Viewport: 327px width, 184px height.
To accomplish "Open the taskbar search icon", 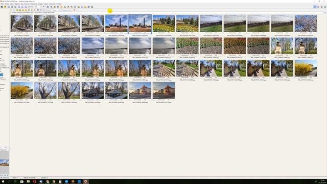I will [9, 181].
